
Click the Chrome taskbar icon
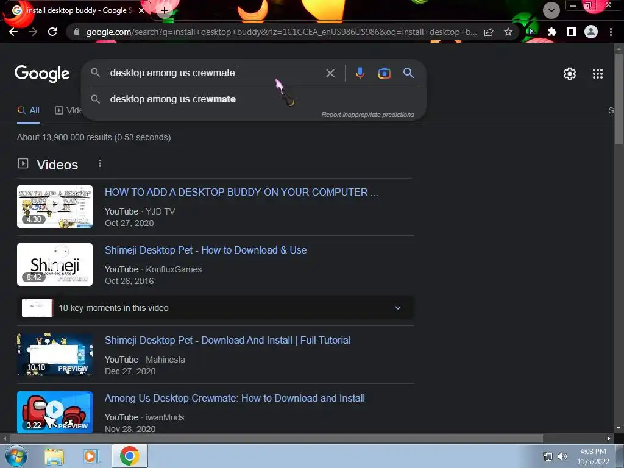(129, 456)
